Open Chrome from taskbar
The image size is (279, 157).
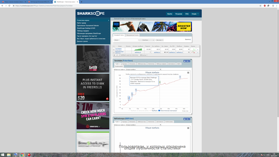click(22, 155)
